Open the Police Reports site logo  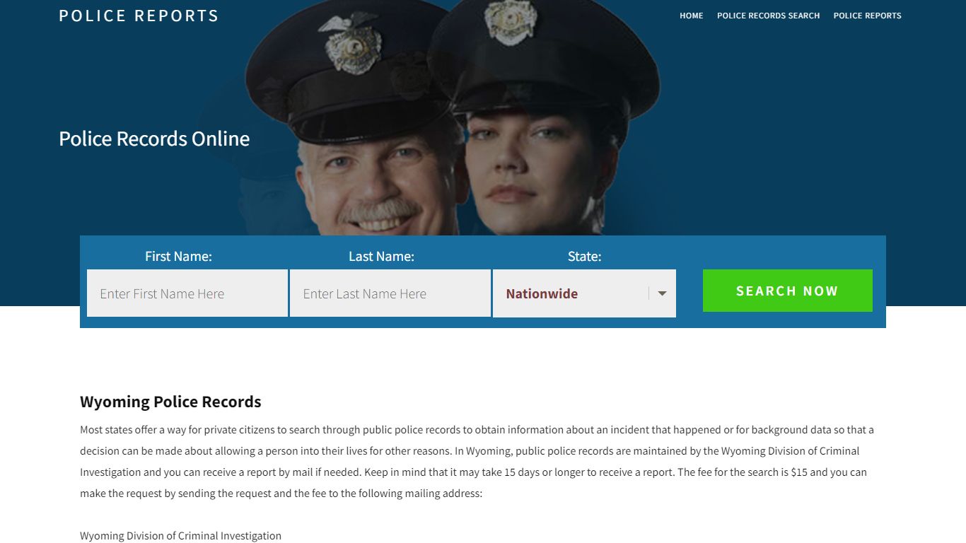coord(139,16)
